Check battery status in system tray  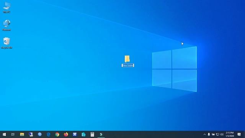(213, 135)
